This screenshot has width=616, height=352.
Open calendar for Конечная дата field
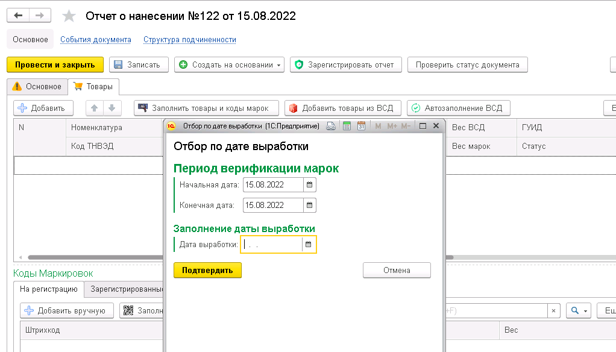click(310, 205)
